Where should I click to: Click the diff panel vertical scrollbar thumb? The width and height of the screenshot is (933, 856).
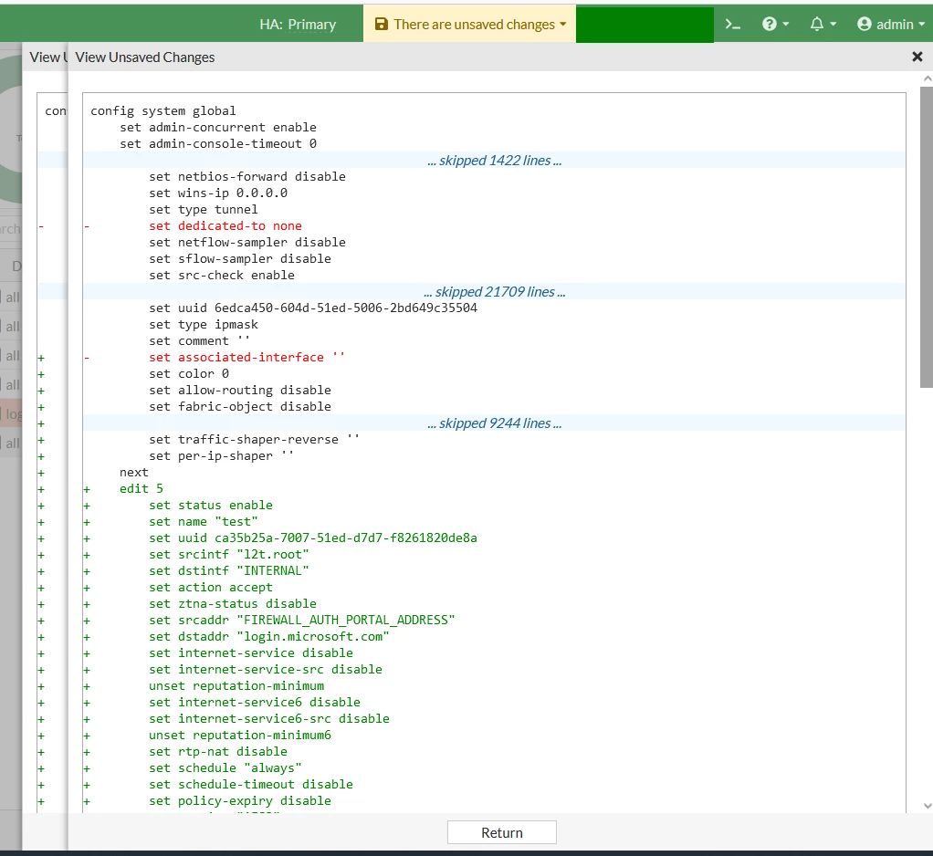926,236
